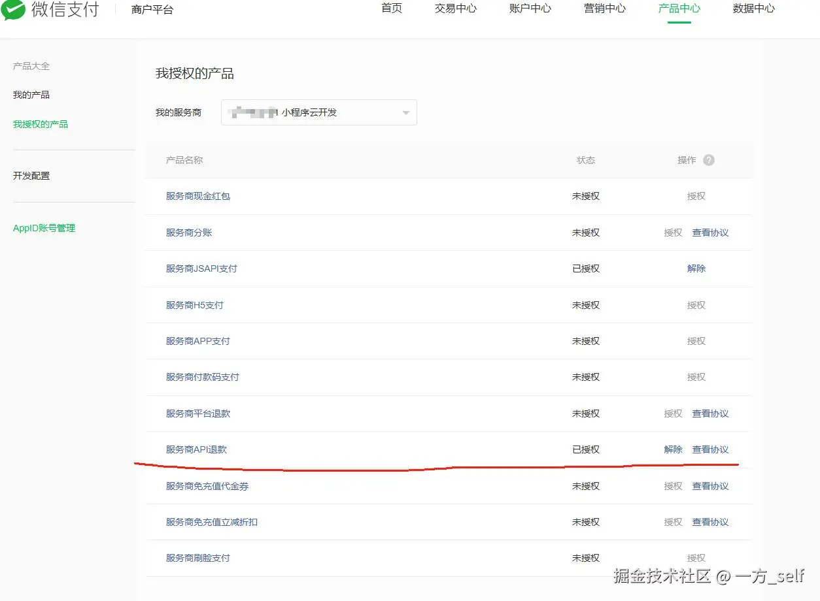
Task: Open 我的产品 in the sidebar
Action: (x=31, y=95)
